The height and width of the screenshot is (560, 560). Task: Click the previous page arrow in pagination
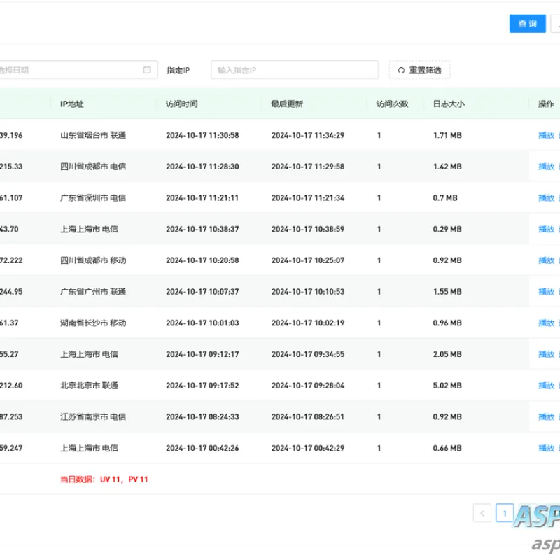coord(482,513)
